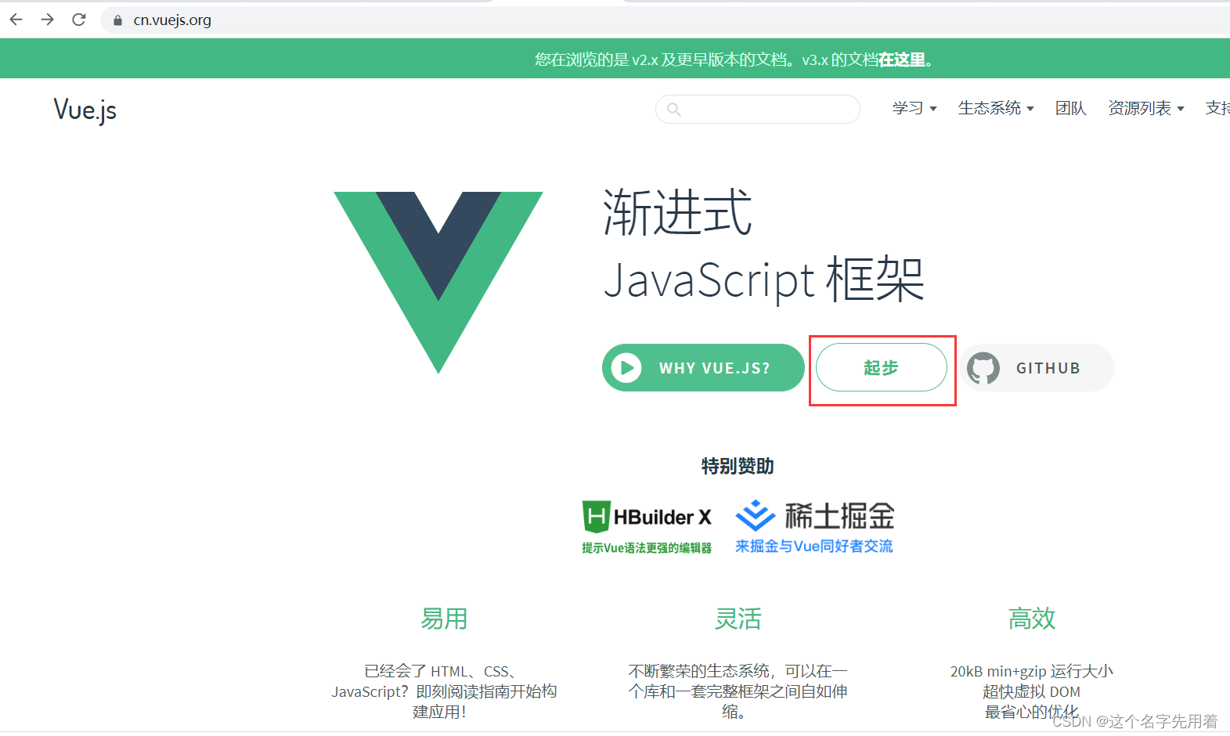Click the GitHub octocat icon
1230x736 pixels.
click(983, 368)
